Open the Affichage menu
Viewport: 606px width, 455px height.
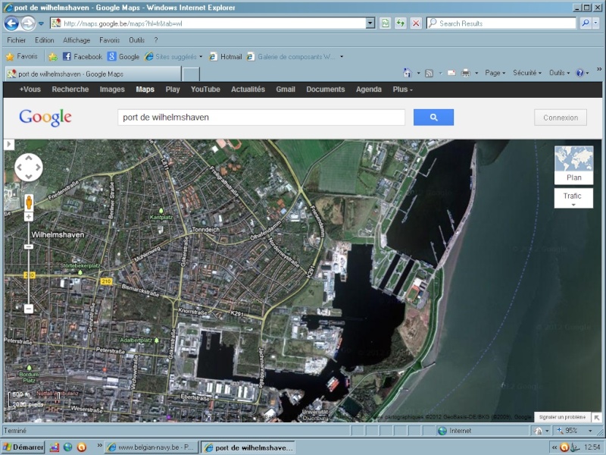click(x=77, y=40)
